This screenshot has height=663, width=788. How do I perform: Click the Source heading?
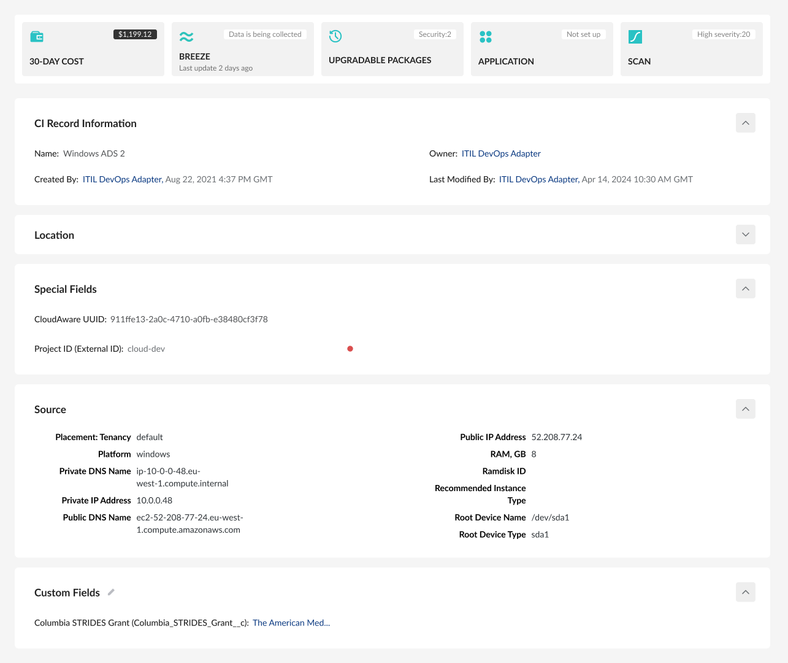tap(50, 409)
